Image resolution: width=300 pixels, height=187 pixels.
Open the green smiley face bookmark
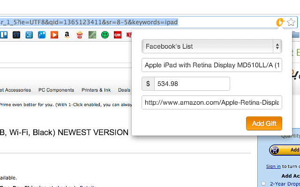[x=105, y=35]
